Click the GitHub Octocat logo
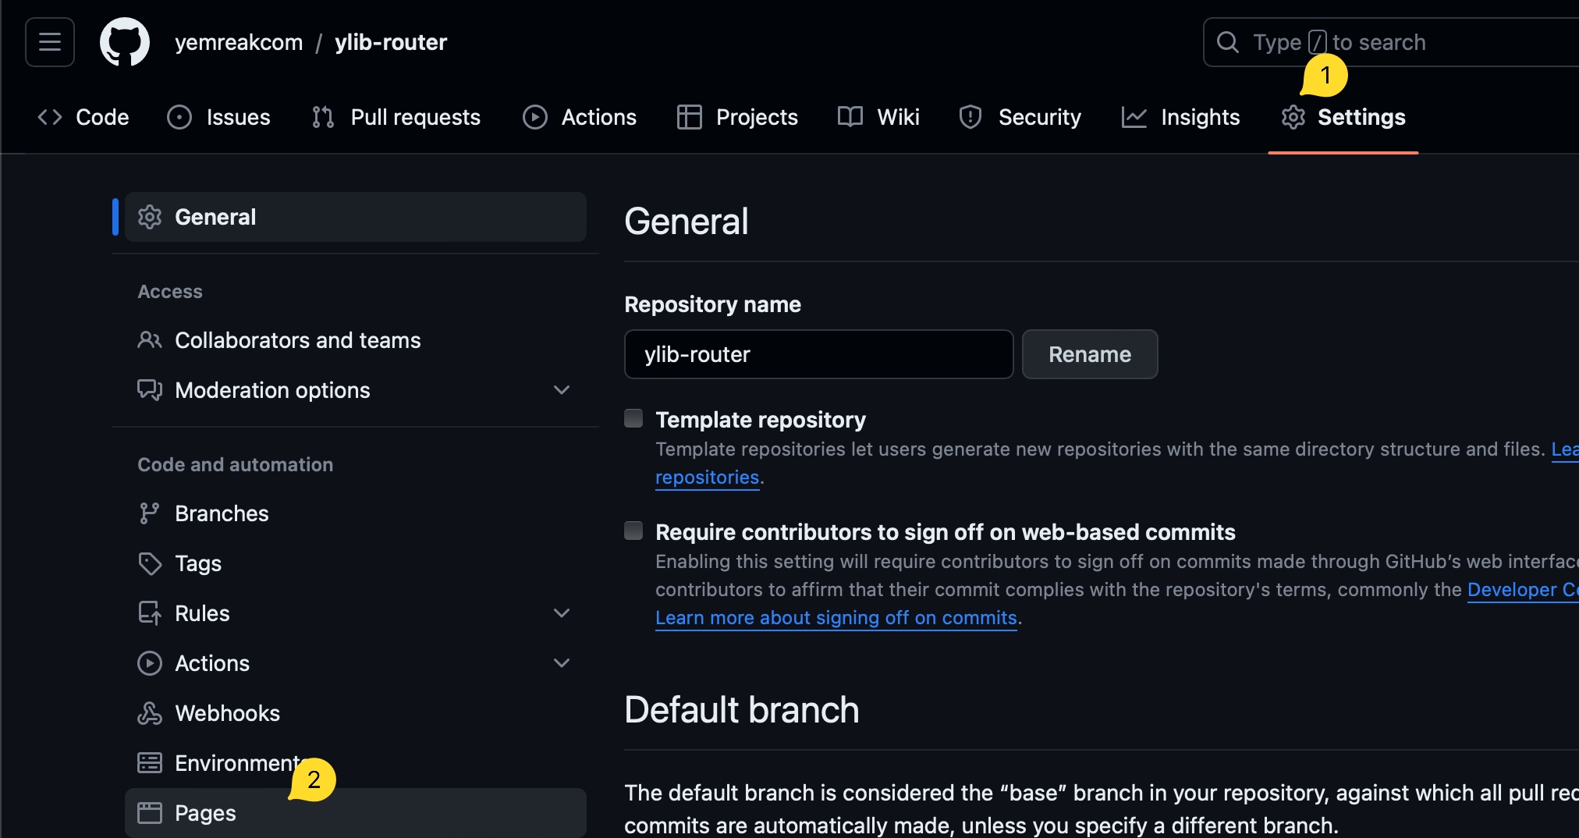Viewport: 1579px width, 838px height. pyautogui.click(x=125, y=42)
